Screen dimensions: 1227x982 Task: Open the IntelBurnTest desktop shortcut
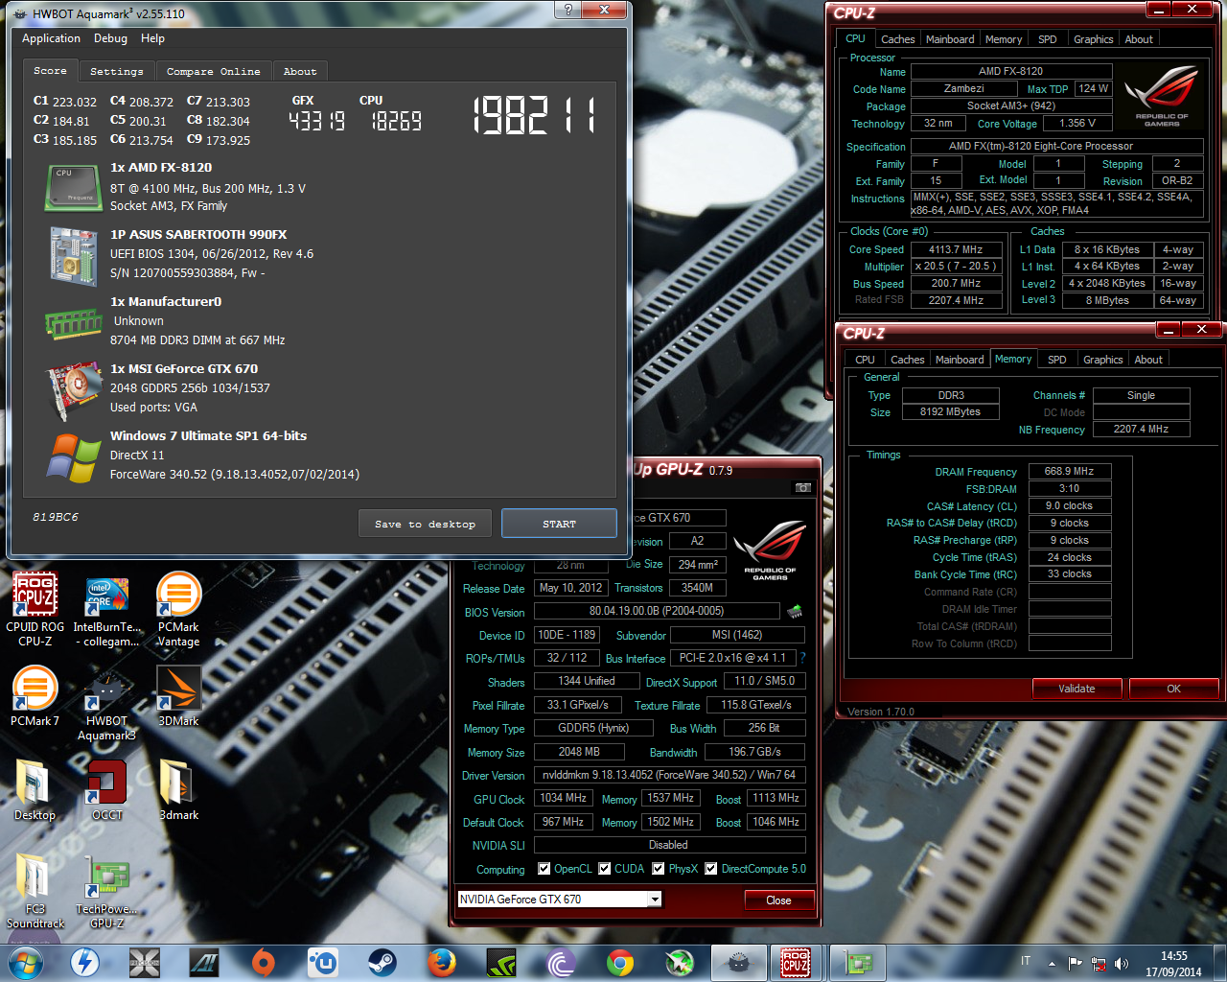point(106,608)
